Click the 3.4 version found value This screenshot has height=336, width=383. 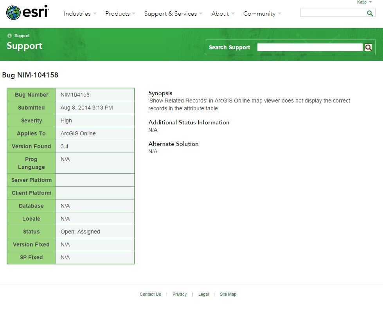coord(65,147)
